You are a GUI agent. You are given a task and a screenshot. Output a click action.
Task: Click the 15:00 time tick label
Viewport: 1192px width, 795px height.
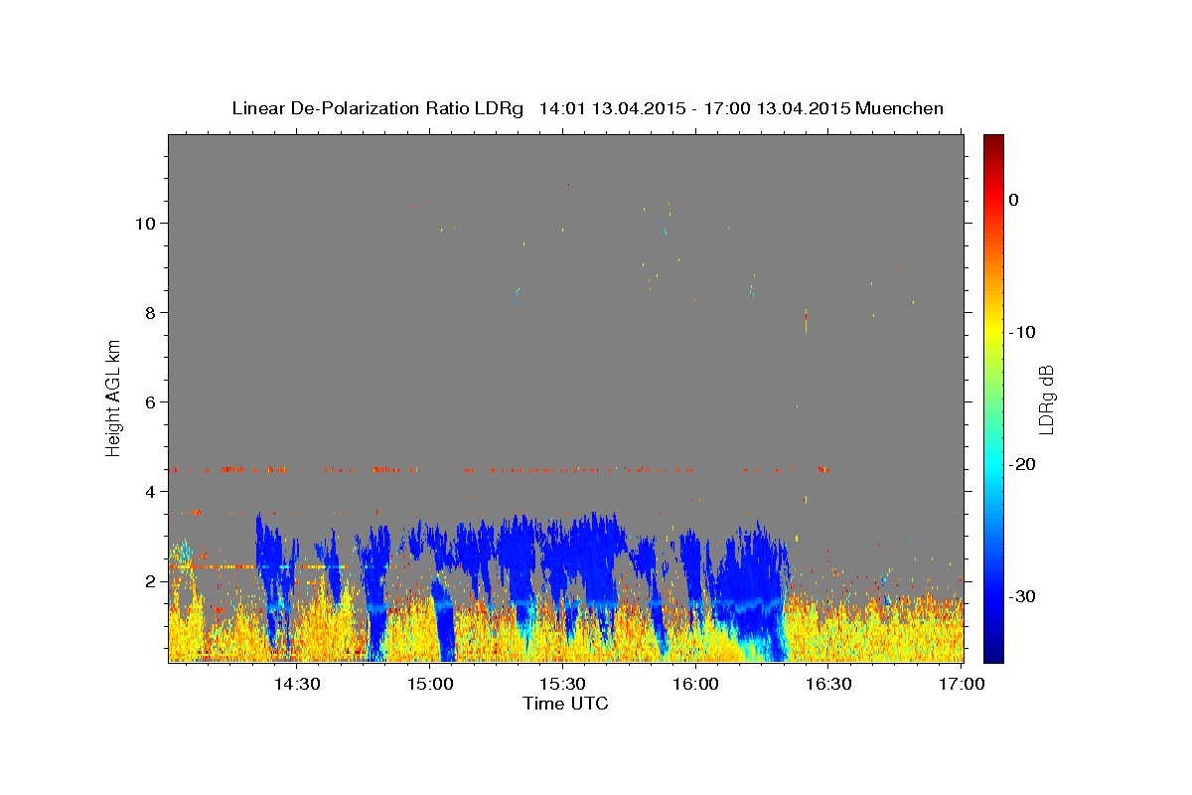coord(429,684)
